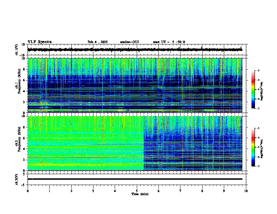Viewport: 277px width, 214px height.
Task: Click time axis tick label "9"
Action: (224, 191)
